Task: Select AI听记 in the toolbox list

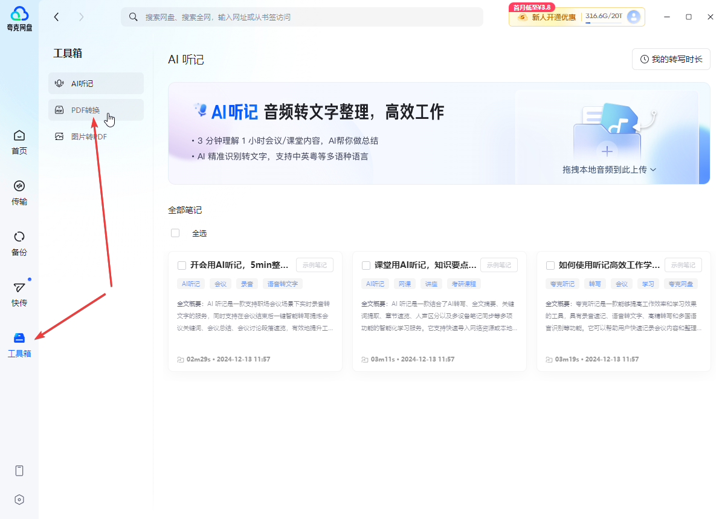Action: pos(96,83)
